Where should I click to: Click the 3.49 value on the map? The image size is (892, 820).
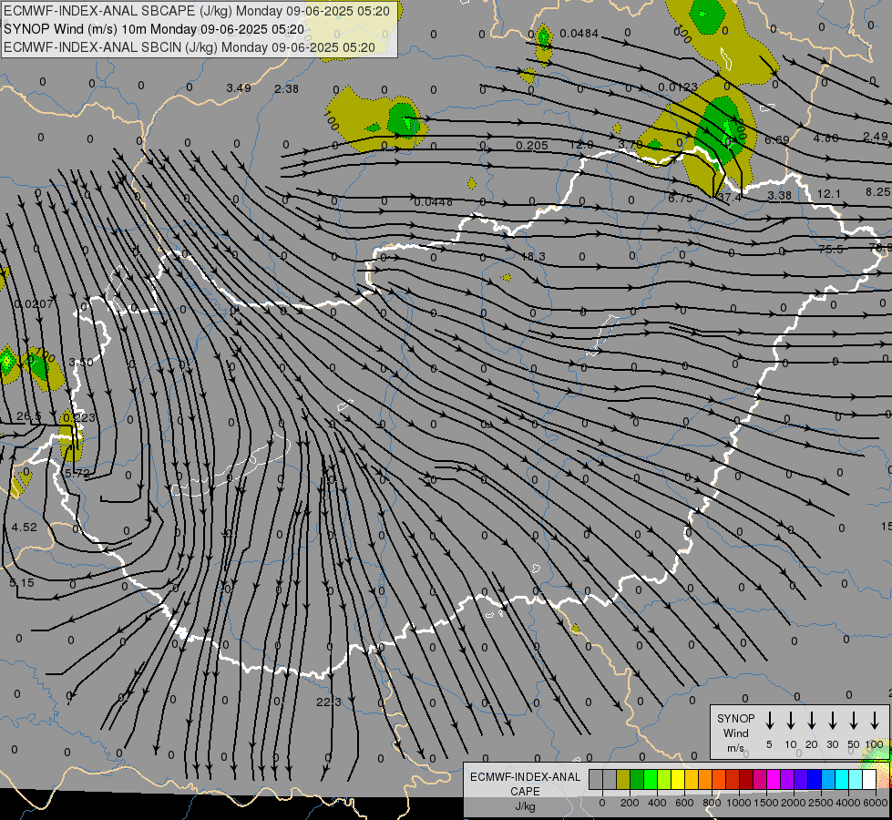pos(239,88)
